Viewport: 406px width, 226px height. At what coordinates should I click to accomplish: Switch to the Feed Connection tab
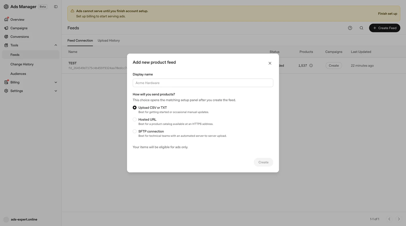pyautogui.click(x=80, y=41)
